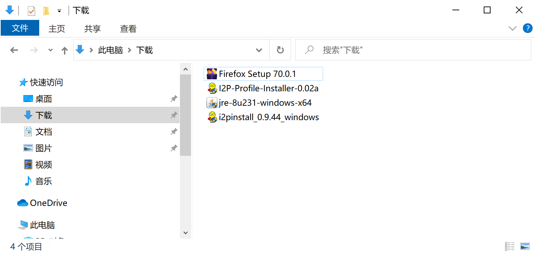Expand the ribbon with the chevron
This screenshot has width=536, height=255.
tap(513, 28)
